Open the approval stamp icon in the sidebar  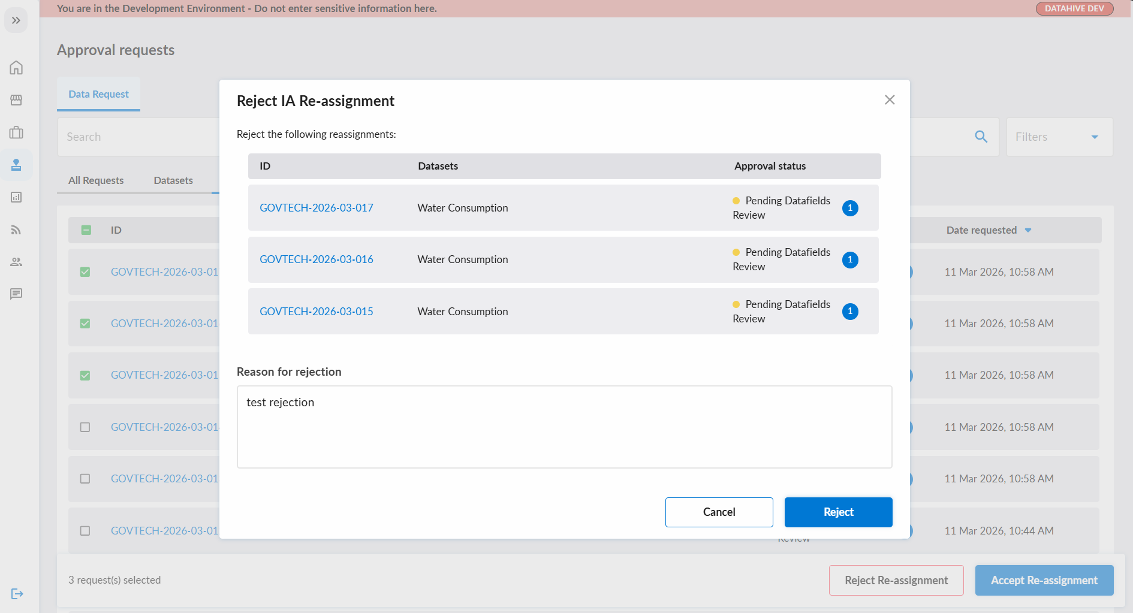pyautogui.click(x=16, y=165)
